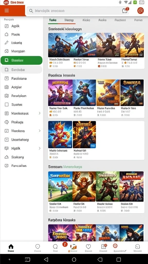Tap the magnifier icon in the search bar
This screenshot has height=264, width=148.
(x=31, y=11)
